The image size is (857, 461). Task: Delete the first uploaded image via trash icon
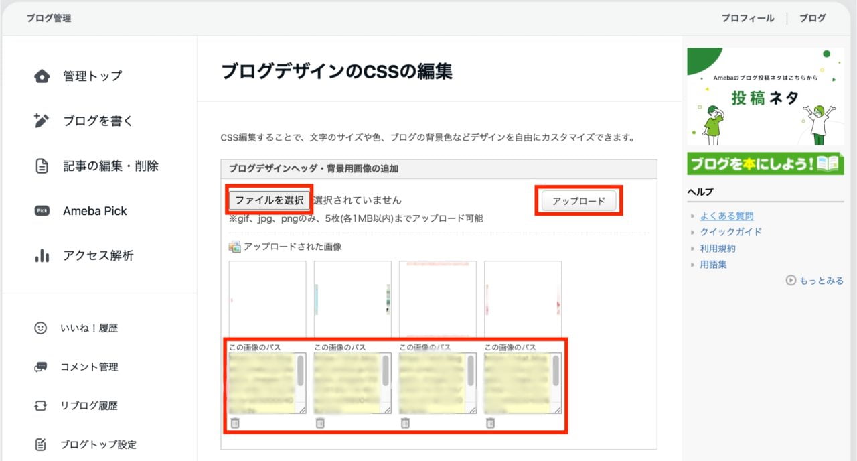pos(235,423)
